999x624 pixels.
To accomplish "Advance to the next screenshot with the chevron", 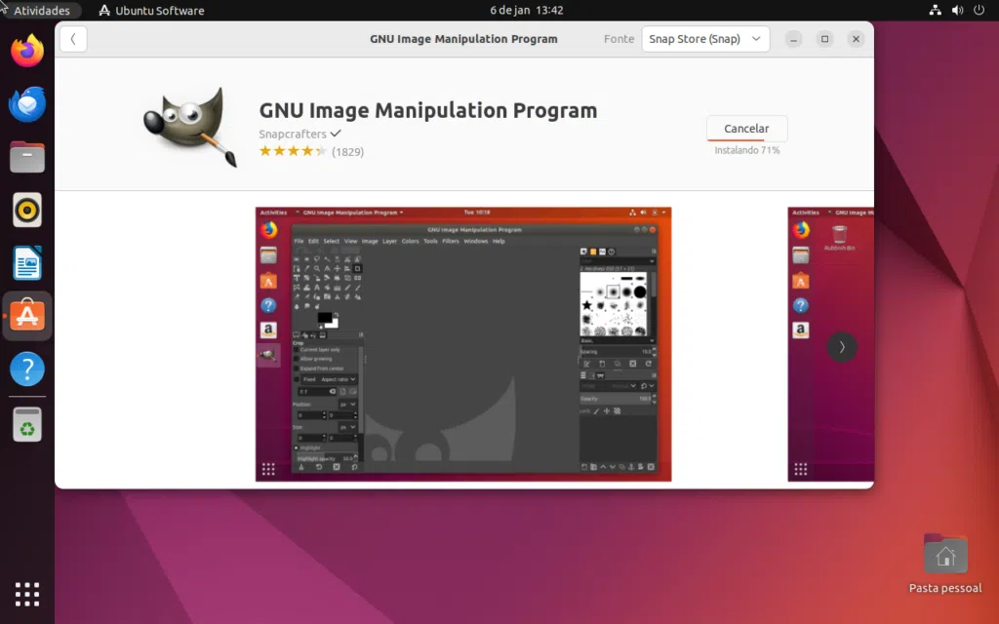I will tap(842, 347).
